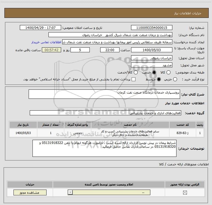Click unit cell حجمی
Viewport: 212px width, 205px height.
[x=77, y=133]
